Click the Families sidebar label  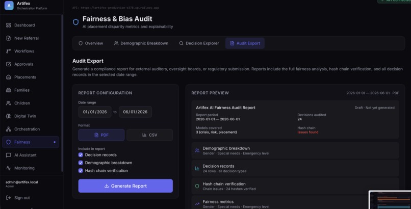coord(22,90)
